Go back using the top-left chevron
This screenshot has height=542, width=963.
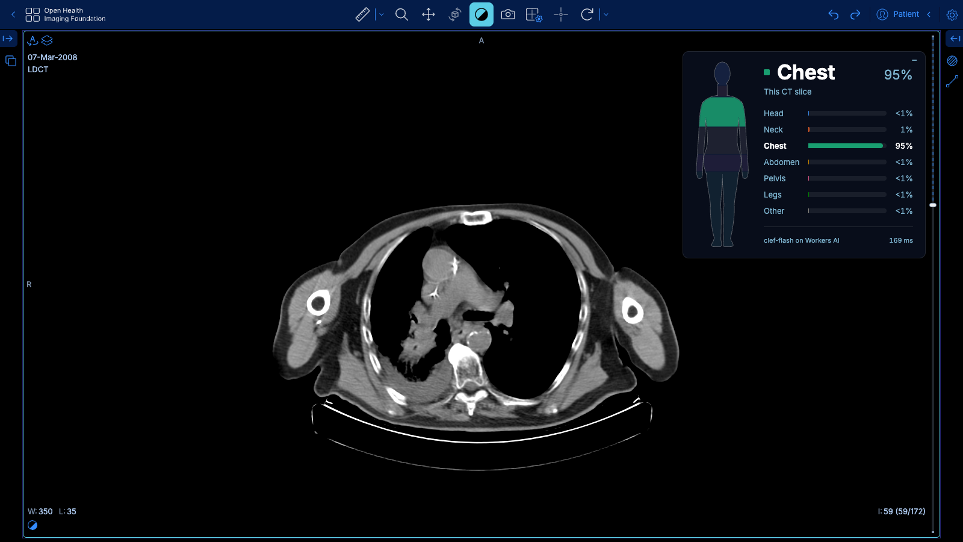pos(13,14)
